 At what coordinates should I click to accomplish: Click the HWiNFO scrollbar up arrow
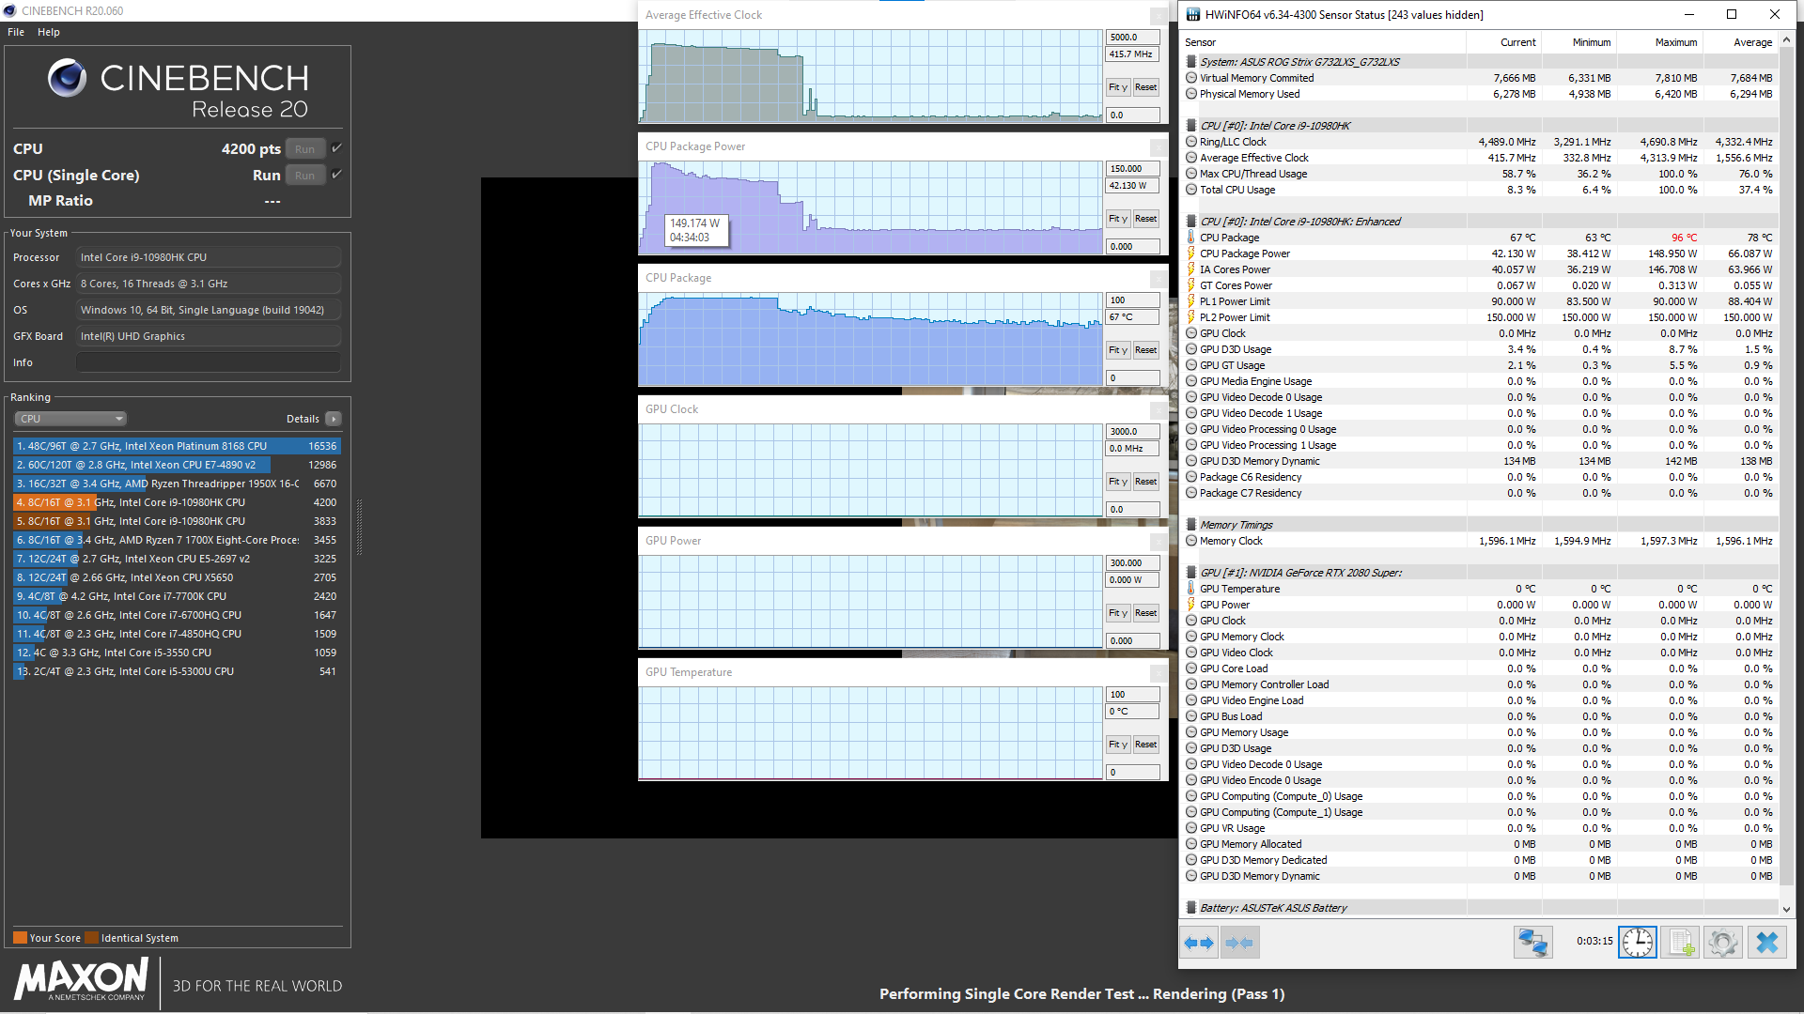1786,40
